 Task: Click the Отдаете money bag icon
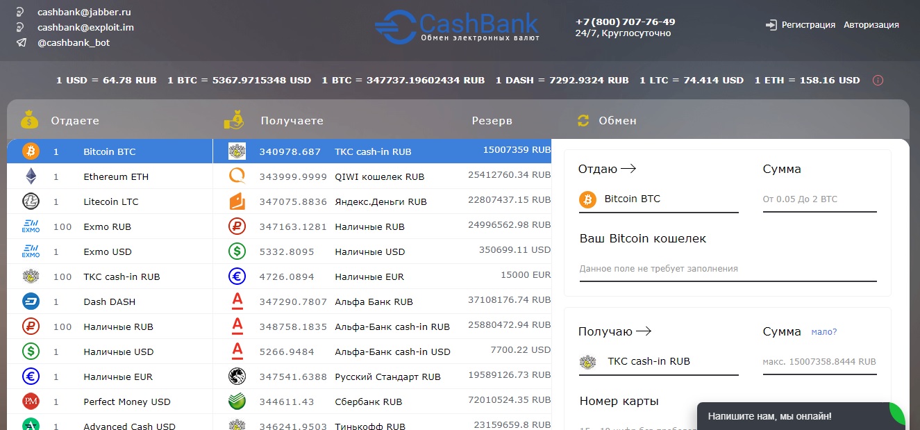tap(30, 120)
